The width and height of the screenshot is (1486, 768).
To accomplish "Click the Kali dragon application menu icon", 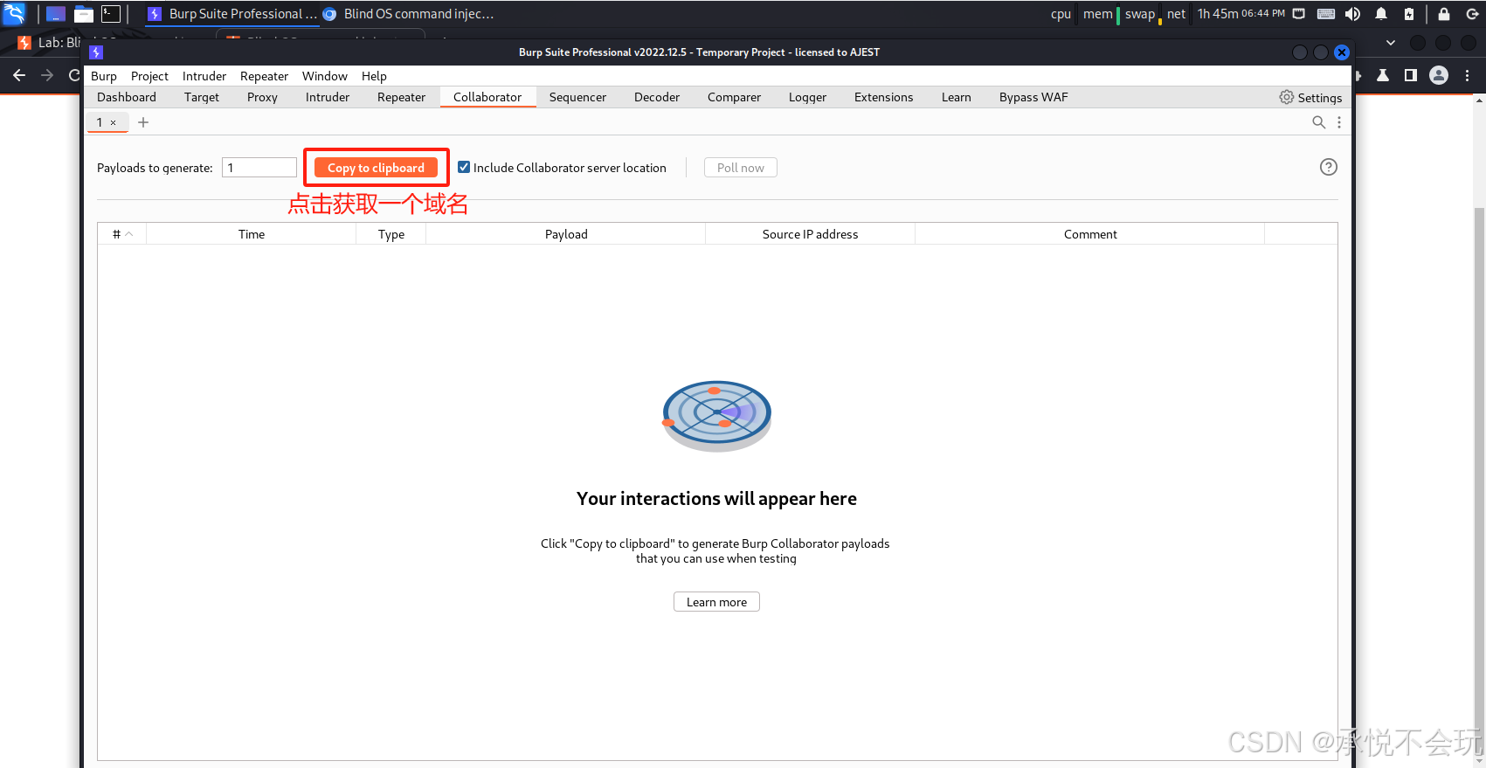I will click(14, 13).
